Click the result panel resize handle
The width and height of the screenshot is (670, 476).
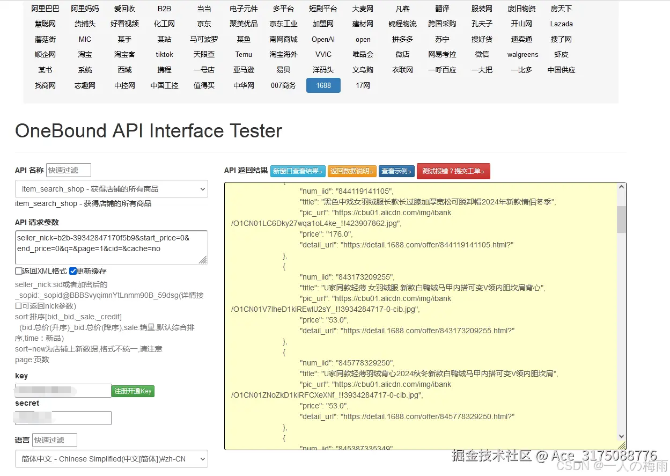pos(621,445)
